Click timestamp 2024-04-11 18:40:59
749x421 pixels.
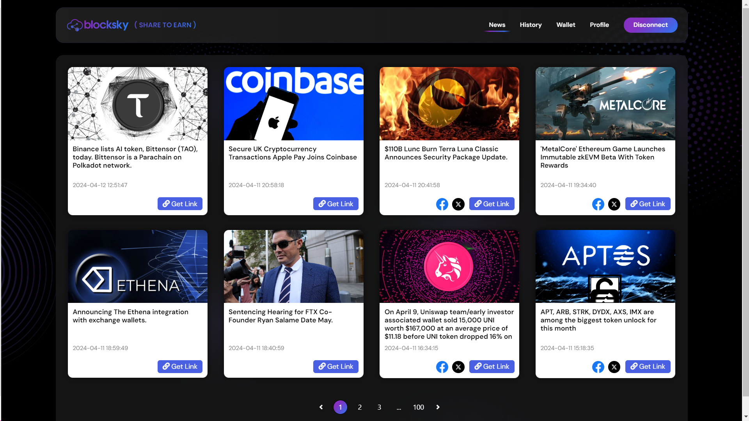[x=256, y=348]
